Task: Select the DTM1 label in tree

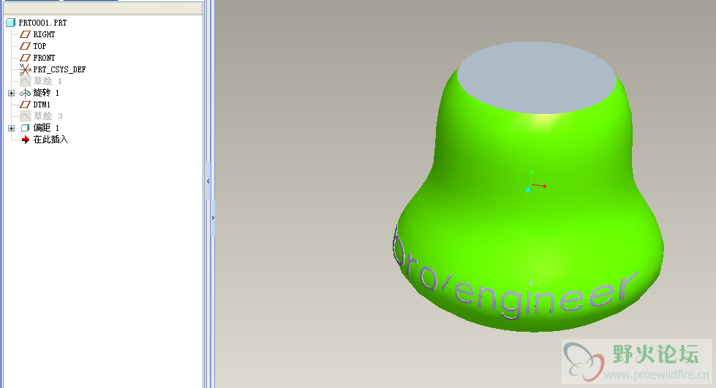Action: (42, 104)
